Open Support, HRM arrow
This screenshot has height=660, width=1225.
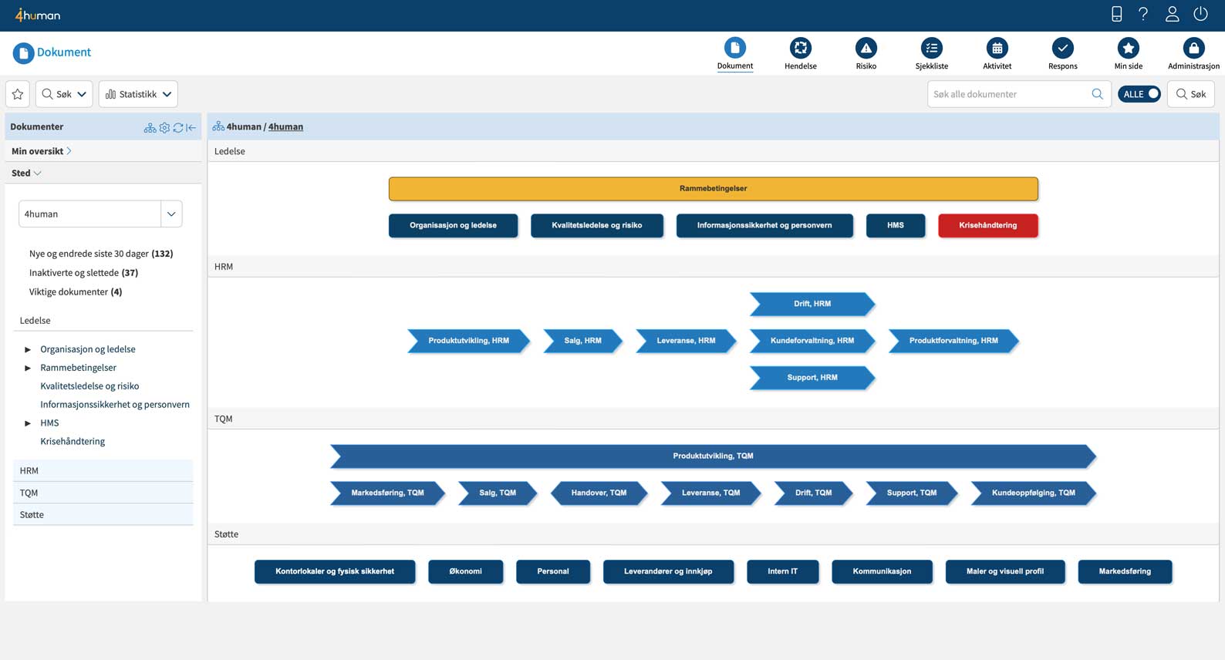click(812, 378)
